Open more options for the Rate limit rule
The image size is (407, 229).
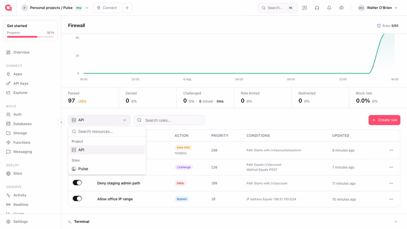(x=391, y=150)
